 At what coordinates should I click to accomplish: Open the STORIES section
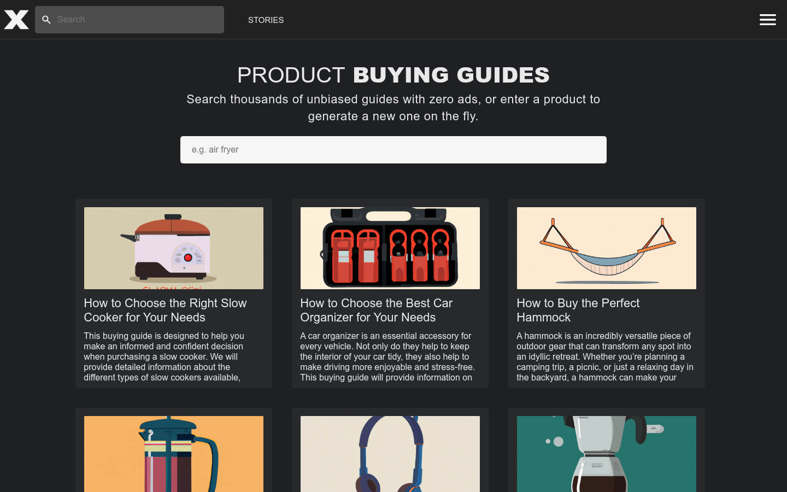click(x=266, y=20)
